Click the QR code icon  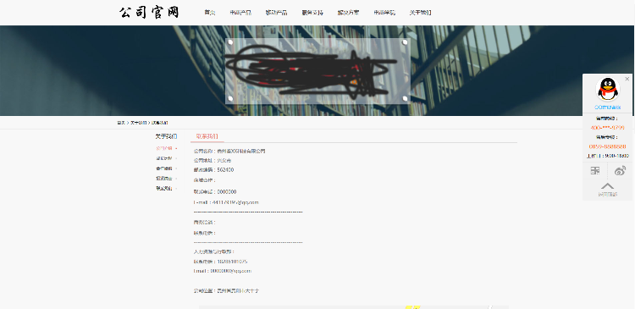point(595,170)
